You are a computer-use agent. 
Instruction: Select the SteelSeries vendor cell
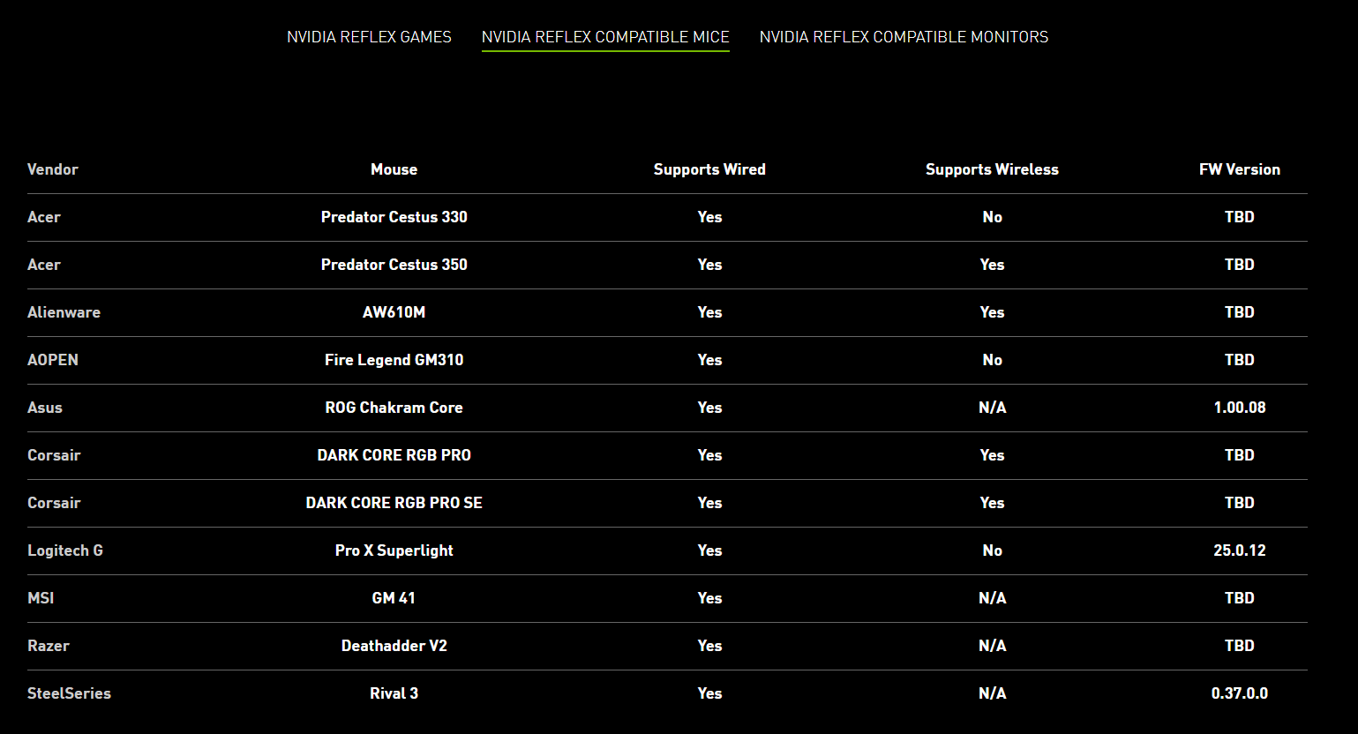click(69, 693)
